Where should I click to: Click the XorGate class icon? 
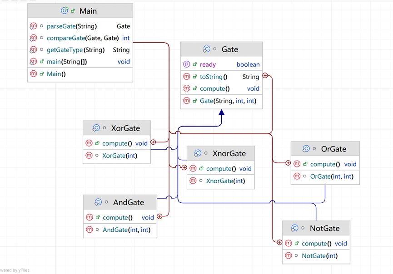tap(96, 128)
